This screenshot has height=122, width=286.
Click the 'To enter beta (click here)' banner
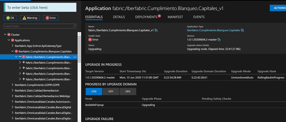pyautogui.click(x=40, y=7)
